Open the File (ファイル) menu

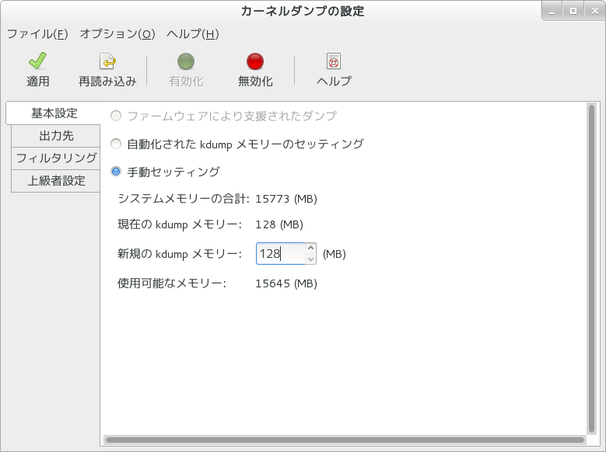37,34
